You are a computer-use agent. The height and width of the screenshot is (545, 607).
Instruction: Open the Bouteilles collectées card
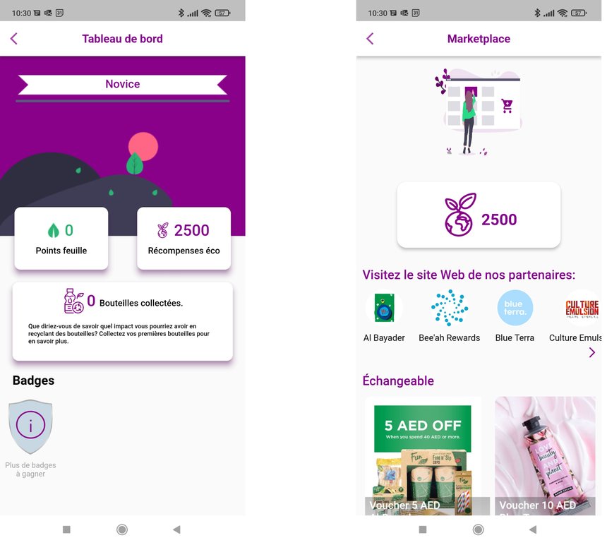123,321
